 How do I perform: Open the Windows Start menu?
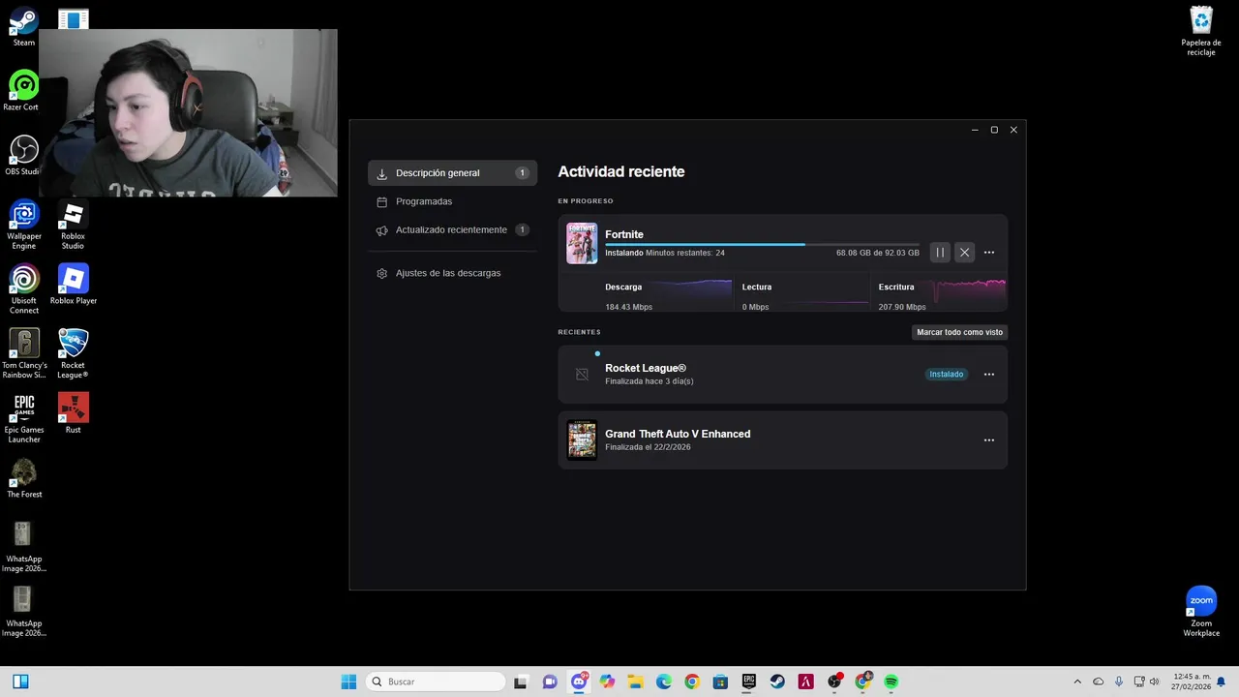coord(348,682)
